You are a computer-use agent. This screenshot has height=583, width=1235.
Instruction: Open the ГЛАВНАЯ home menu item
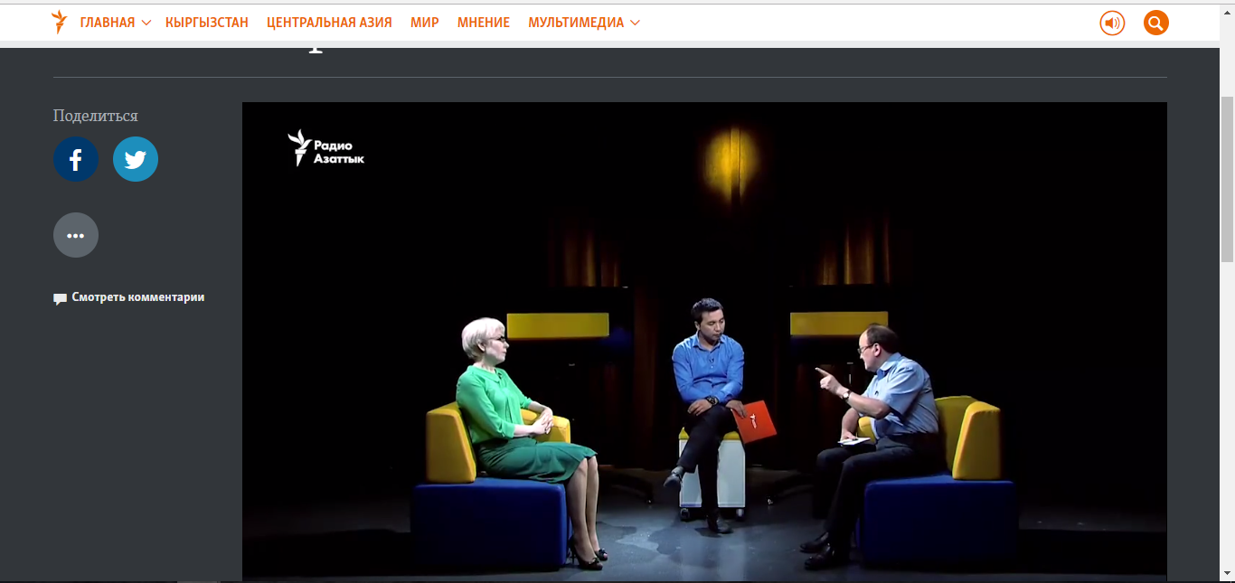coord(107,23)
